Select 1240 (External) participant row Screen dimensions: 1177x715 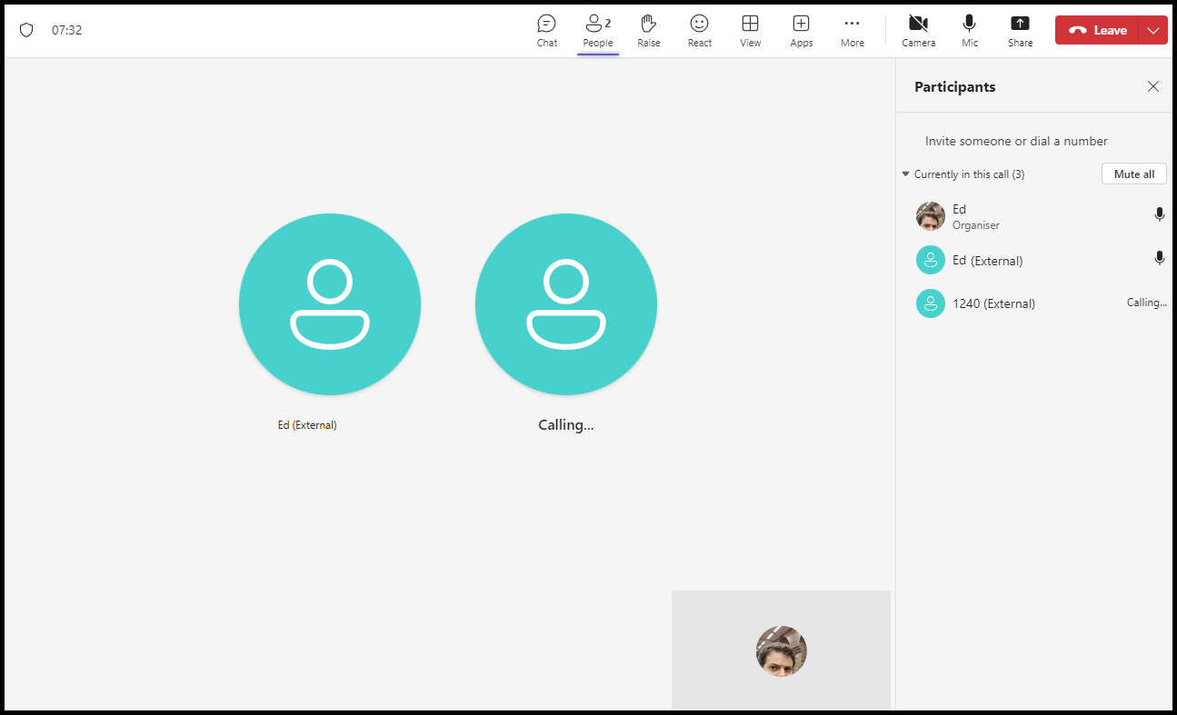coord(1034,303)
